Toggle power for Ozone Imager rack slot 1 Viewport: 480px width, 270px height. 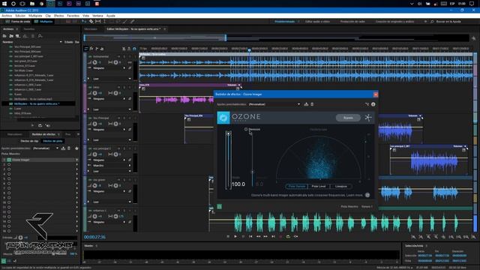pos(9,160)
